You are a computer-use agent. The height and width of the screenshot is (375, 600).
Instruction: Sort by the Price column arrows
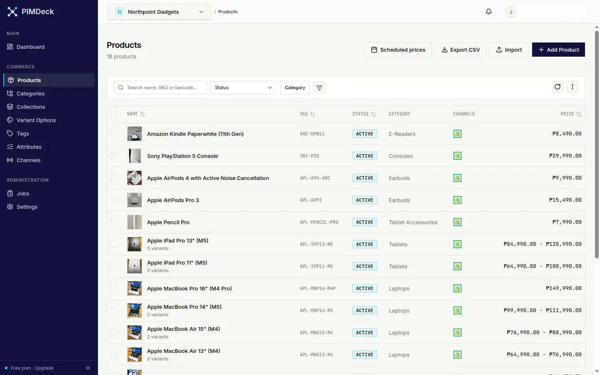[x=579, y=114]
